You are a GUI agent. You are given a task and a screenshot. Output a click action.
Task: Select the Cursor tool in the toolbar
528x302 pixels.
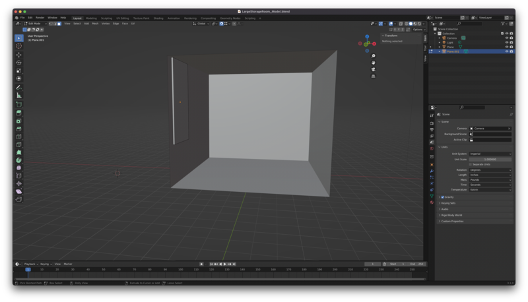18,46
